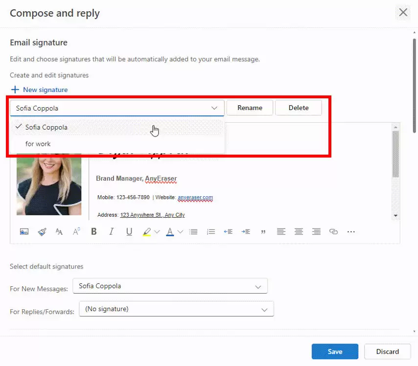Insert a numbered list
The height and width of the screenshot is (366, 418).
click(x=211, y=231)
